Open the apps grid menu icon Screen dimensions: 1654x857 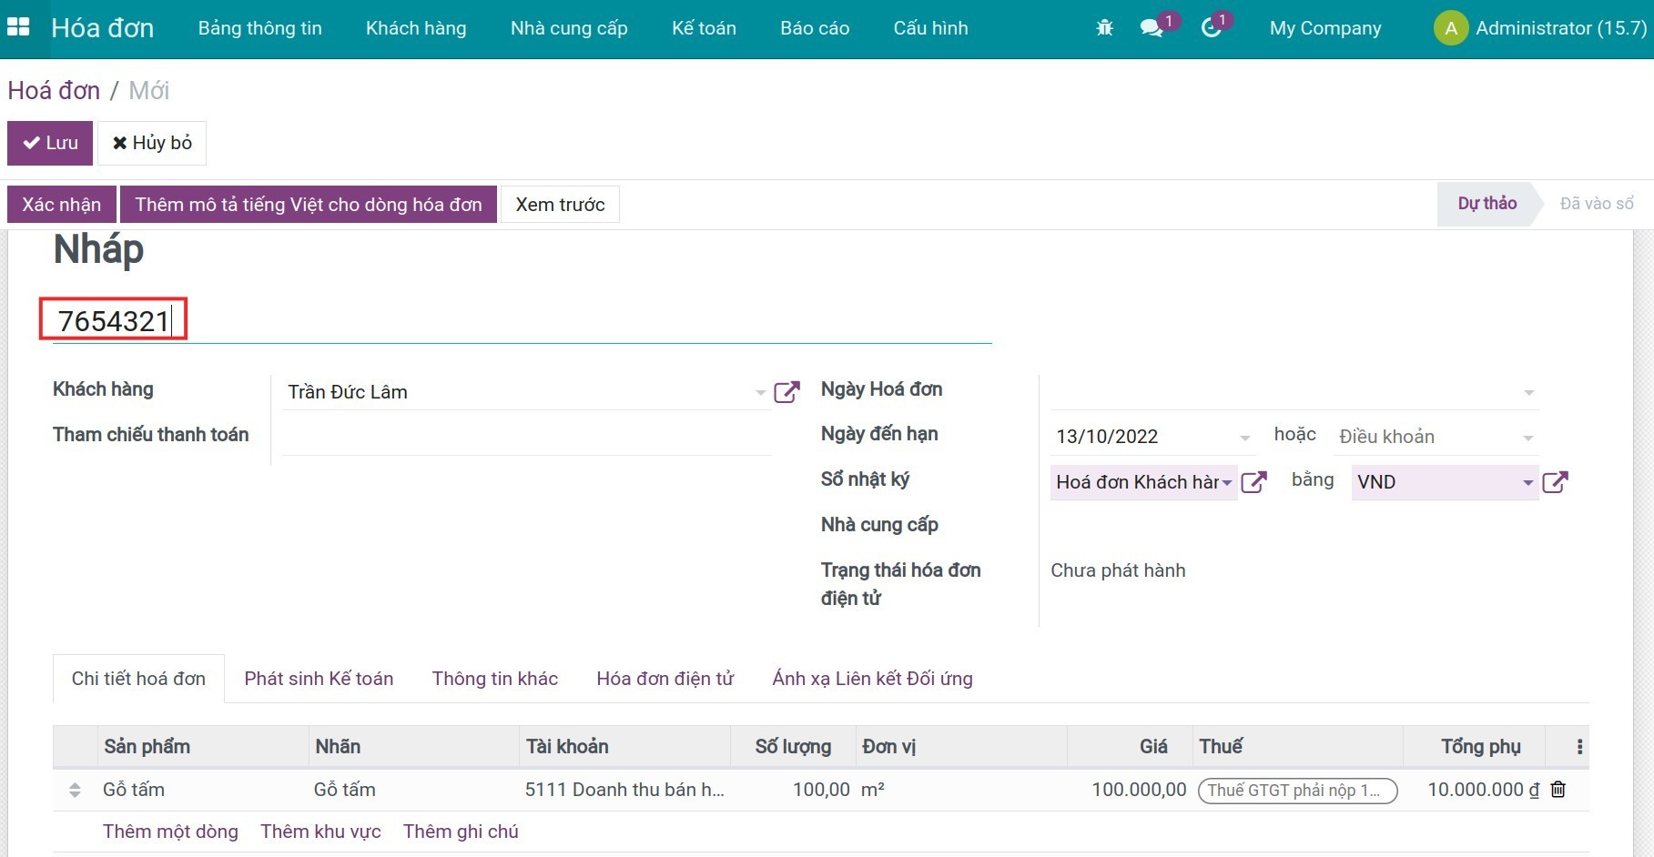click(18, 27)
